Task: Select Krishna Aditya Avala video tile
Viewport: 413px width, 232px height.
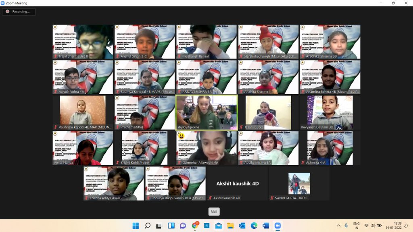Action: [x=114, y=184]
